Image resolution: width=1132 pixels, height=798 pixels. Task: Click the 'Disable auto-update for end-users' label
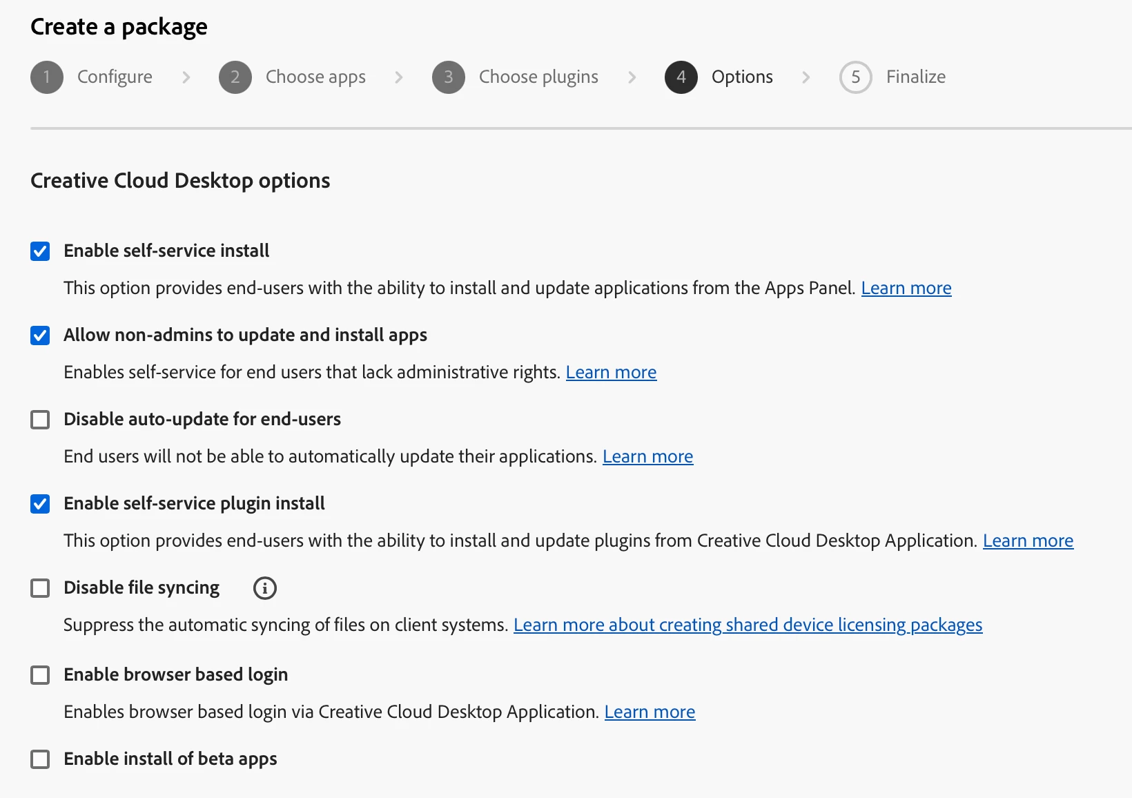click(202, 419)
